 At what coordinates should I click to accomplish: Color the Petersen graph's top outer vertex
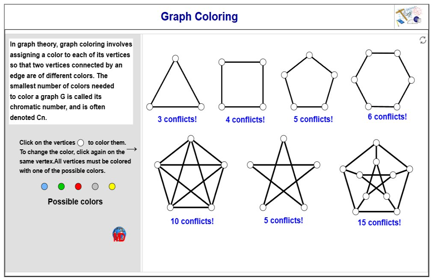(x=376, y=143)
